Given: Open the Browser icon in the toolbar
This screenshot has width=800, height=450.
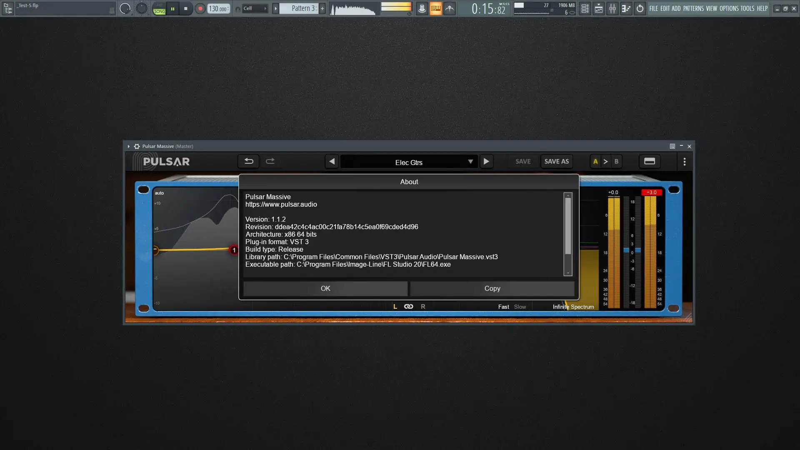Looking at the screenshot, I should tap(626, 8).
